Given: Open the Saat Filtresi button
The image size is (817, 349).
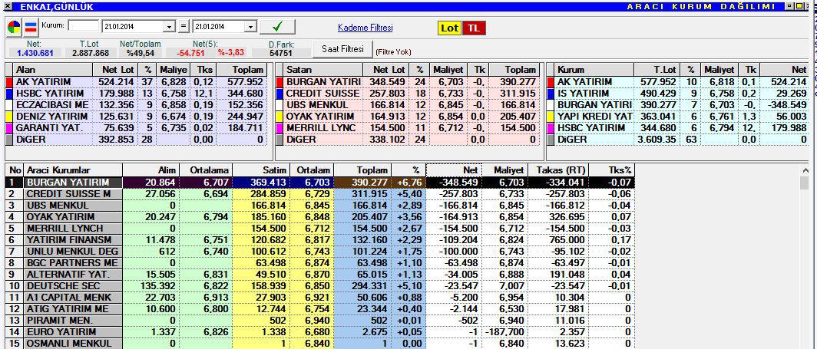Looking at the screenshot, I should [342, 49].
